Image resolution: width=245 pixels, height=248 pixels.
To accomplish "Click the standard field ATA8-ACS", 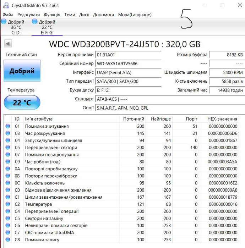I will 170,99.
